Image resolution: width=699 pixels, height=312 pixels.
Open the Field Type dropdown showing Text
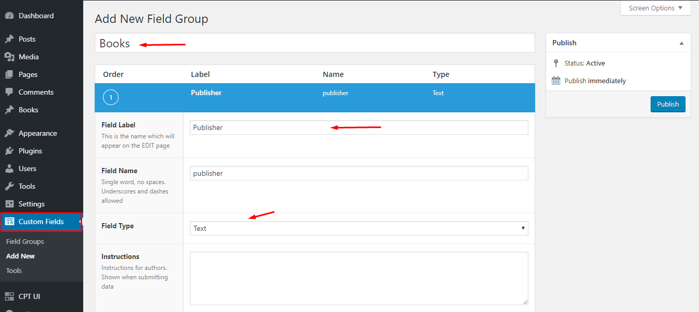pos(359,228)
